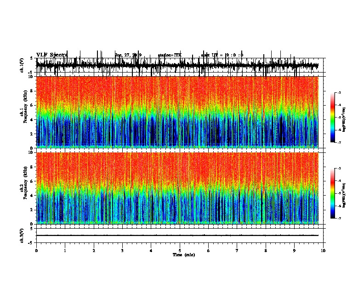Click the ch.1 spectrogram color scale bar

tap(332, 118)
